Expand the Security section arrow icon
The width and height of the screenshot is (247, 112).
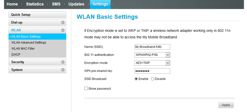tap(63, 62)
